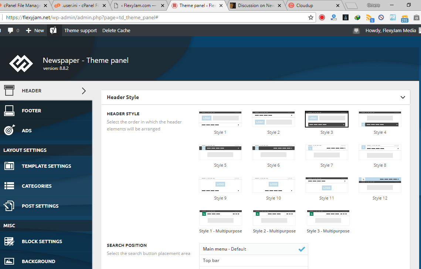421x269 pixels.
Task: Click the Header section icon in sidebar
Action: 9,91
